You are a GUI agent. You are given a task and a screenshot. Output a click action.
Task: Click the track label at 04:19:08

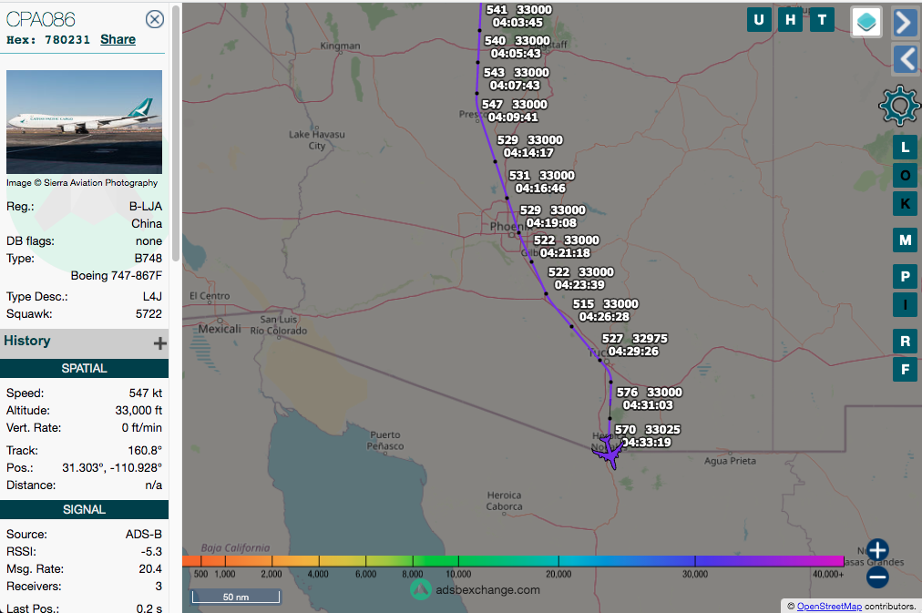[x=552, y=216]
